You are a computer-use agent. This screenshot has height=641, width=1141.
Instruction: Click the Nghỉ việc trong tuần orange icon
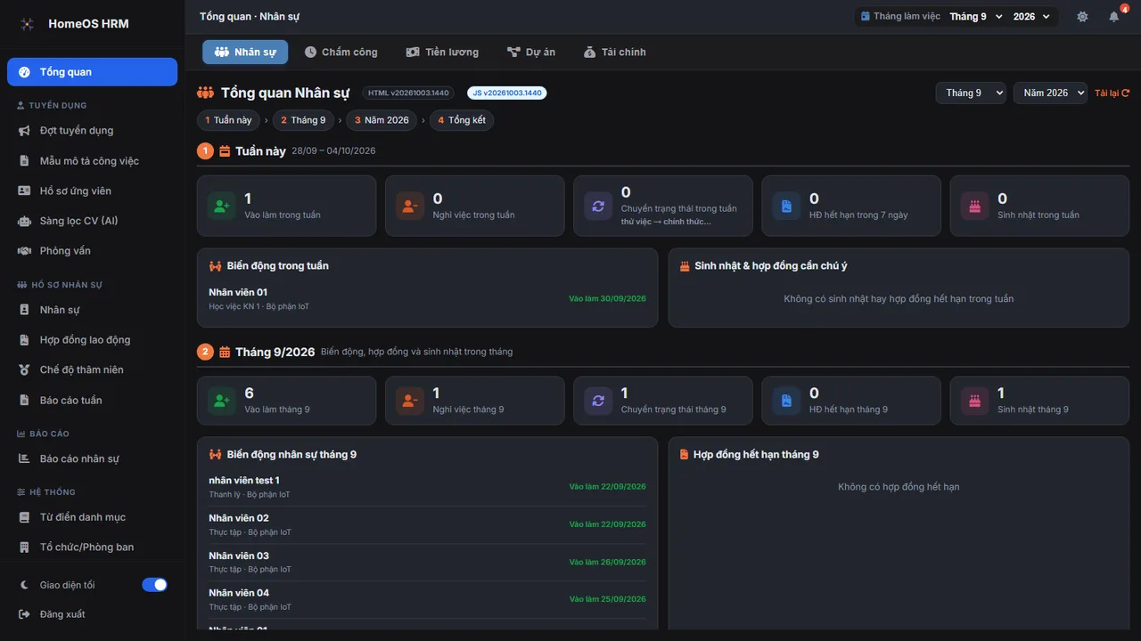[x=409, y=206]
